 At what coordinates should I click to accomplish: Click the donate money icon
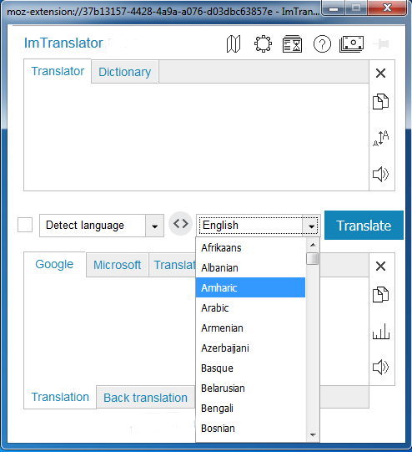(351, 43)
